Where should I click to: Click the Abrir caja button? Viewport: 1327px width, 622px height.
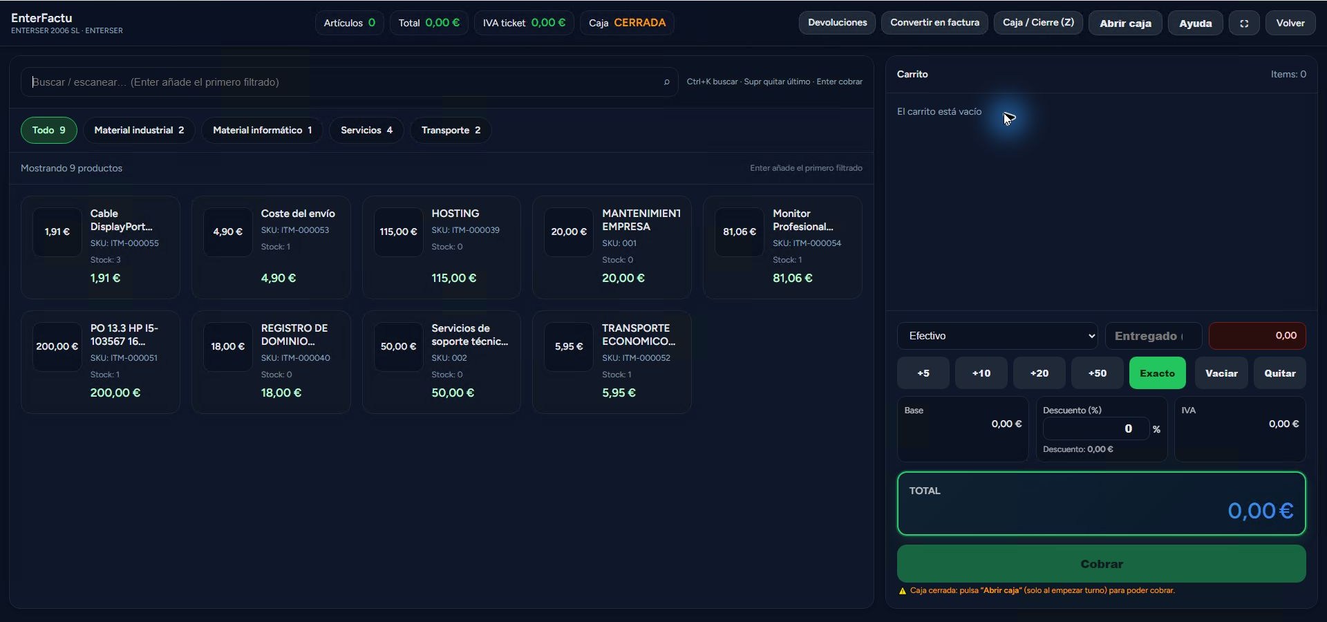1125,23
